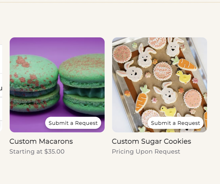Screen dimensions: 220x184
Task: Click the Pricing Upon Request text
Action: (x=146, y=152)
